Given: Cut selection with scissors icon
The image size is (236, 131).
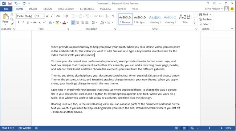Looking at the screenshot, I should pos(12,15).
